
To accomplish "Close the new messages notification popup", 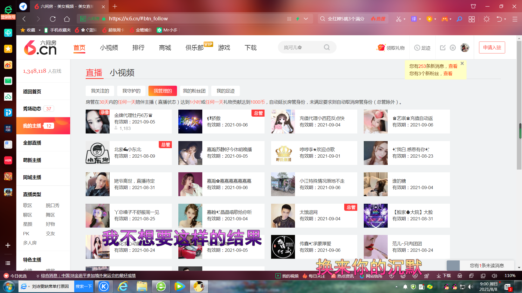I will pos(462,63).
